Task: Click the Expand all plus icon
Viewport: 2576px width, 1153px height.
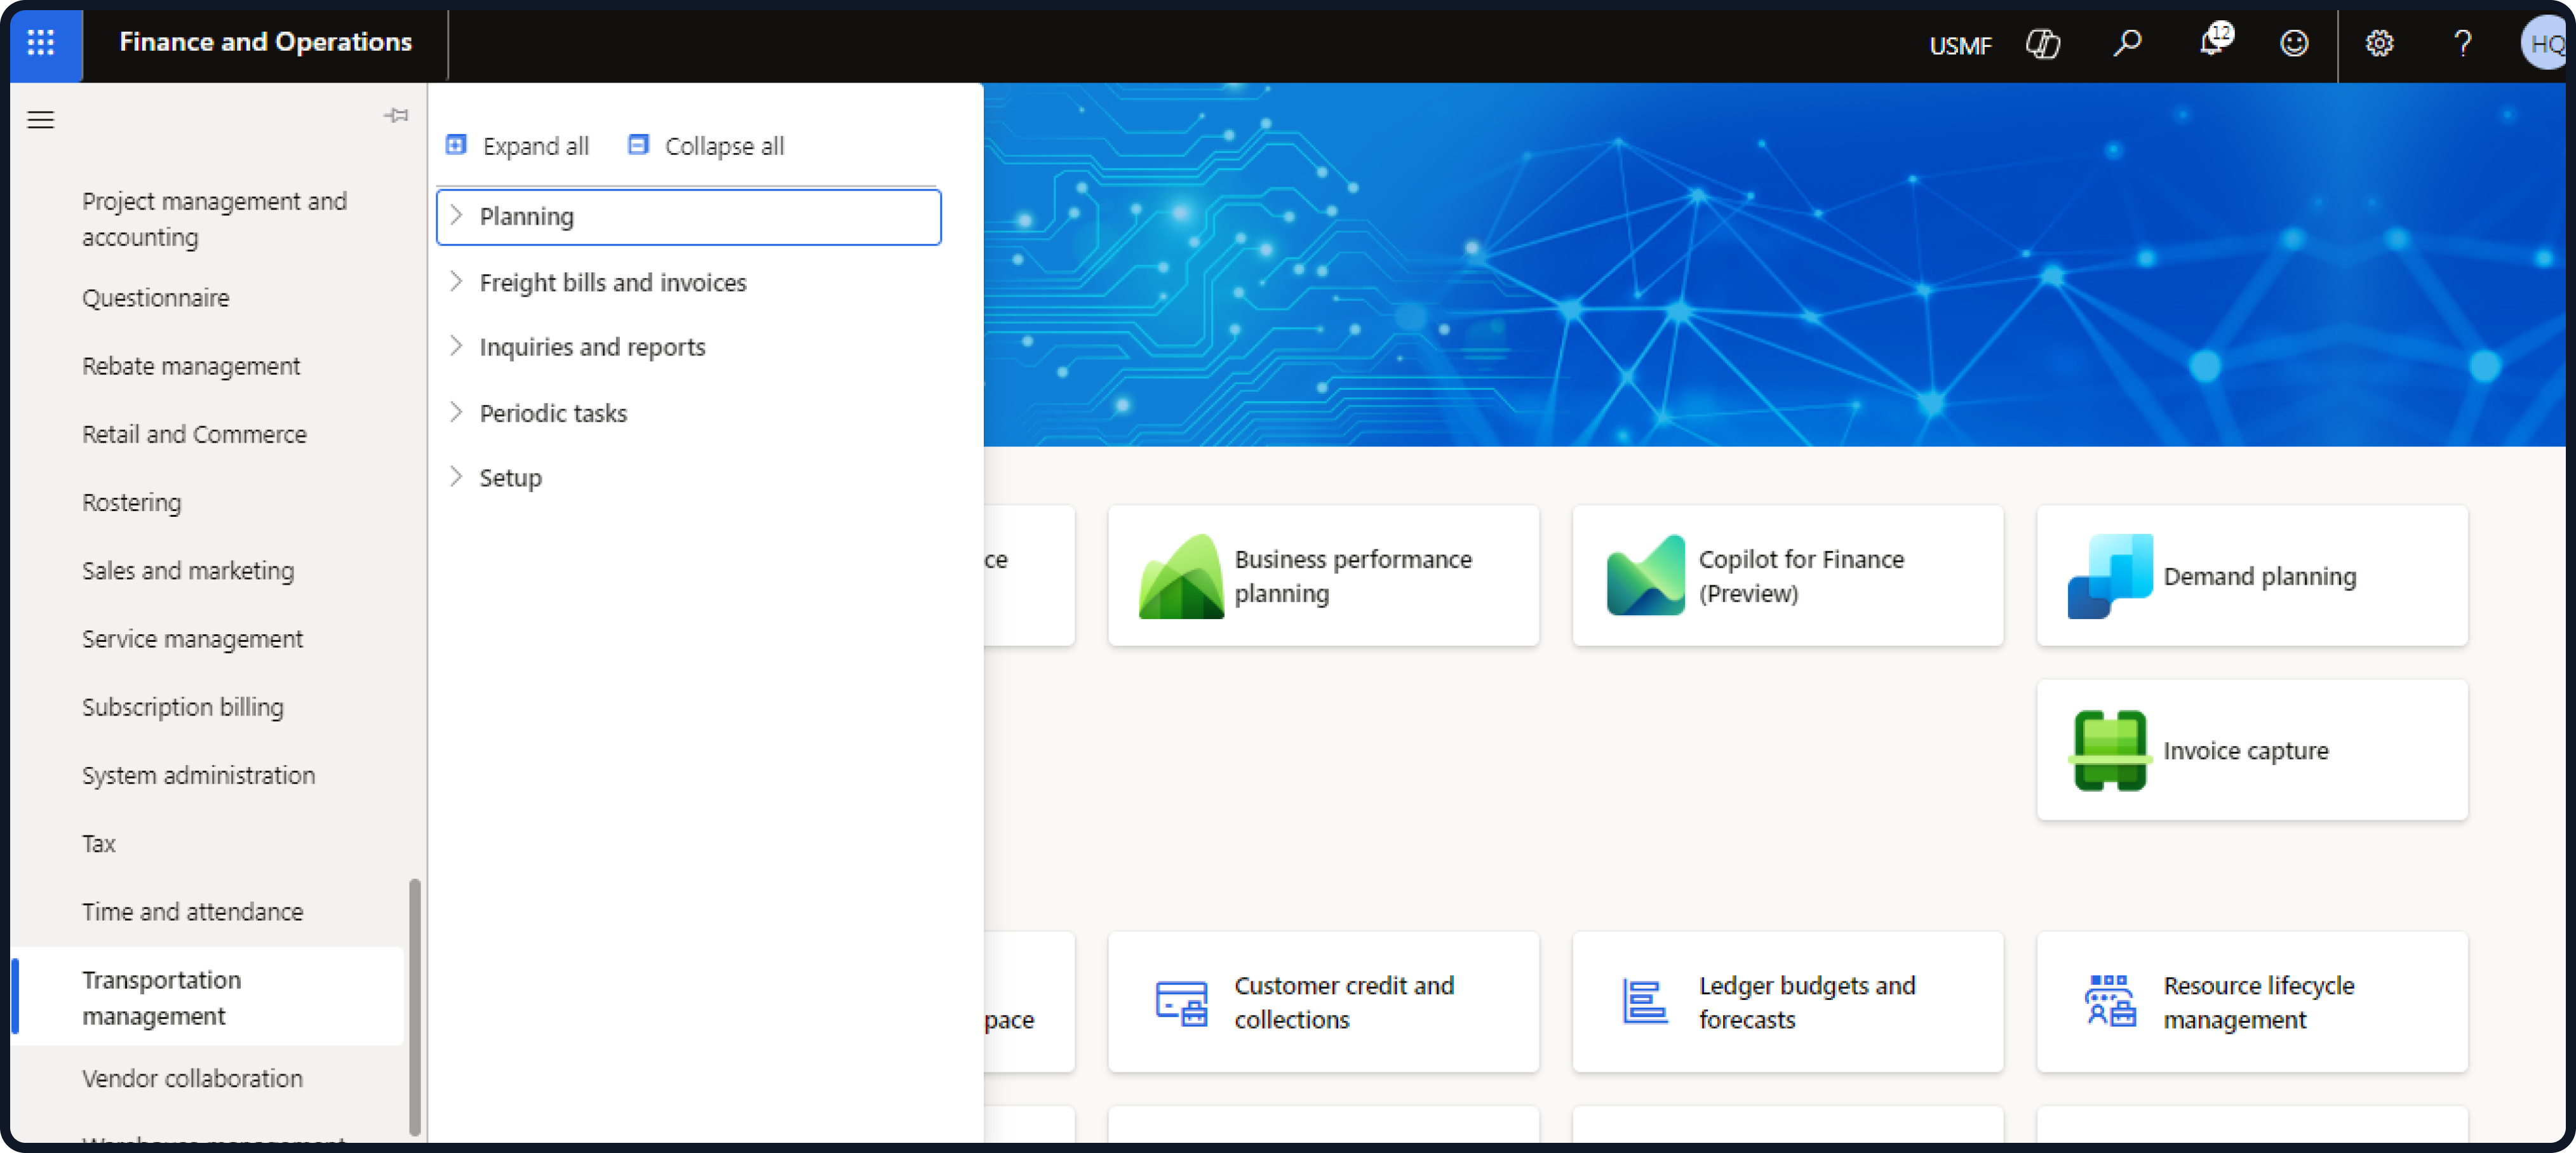Action: point(456,145)
